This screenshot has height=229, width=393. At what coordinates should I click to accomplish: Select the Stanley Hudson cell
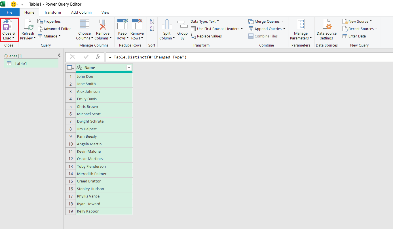(104, 189)
